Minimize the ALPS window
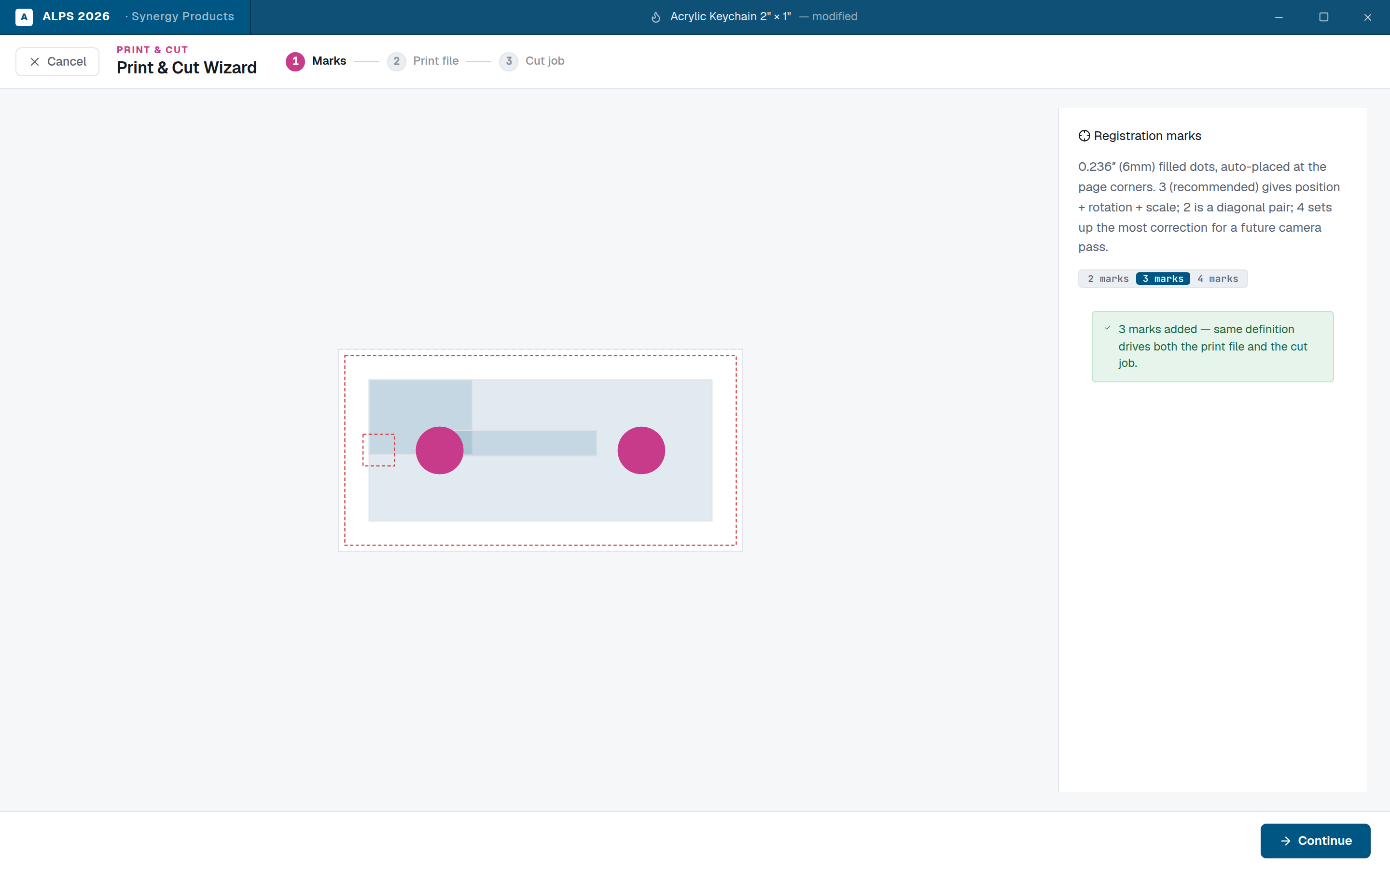Image resolution: width=1390 pixels, height=869 pixels. tap(1279, 17)
